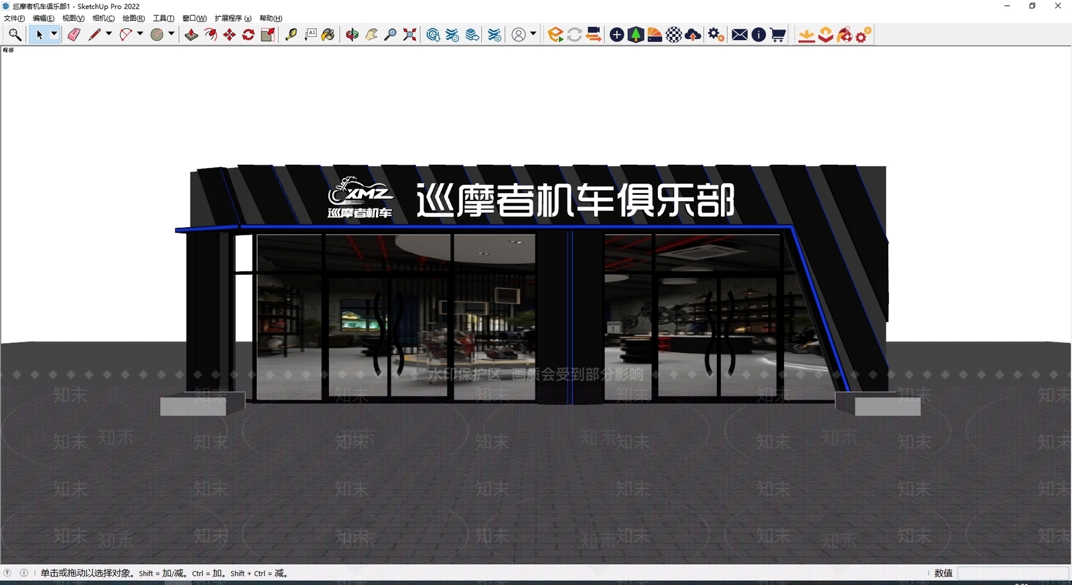Expand the Circle shape tool dropdown arrow

coord(172,34)
